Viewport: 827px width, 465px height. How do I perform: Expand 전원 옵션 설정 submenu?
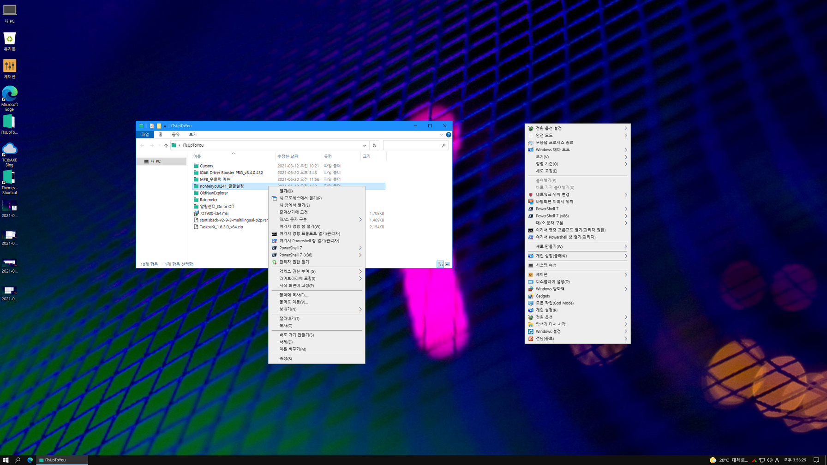point(577,128)
